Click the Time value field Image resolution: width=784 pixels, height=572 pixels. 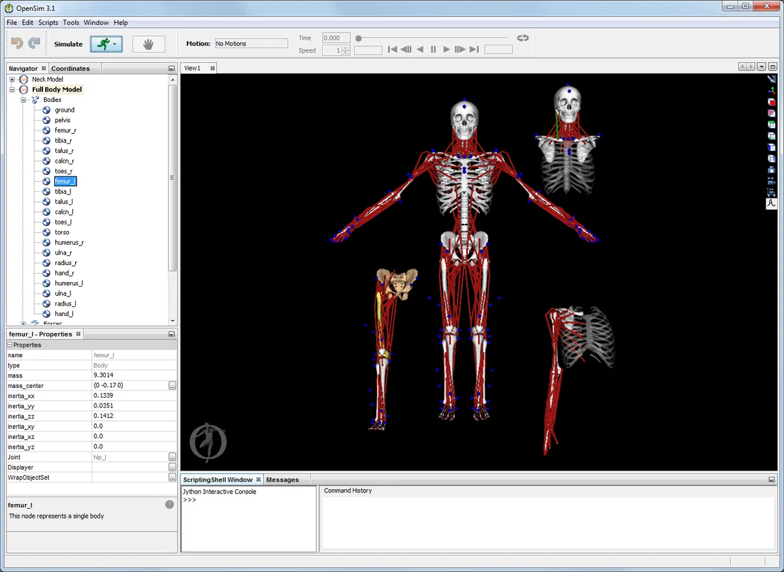coord(336,38)
